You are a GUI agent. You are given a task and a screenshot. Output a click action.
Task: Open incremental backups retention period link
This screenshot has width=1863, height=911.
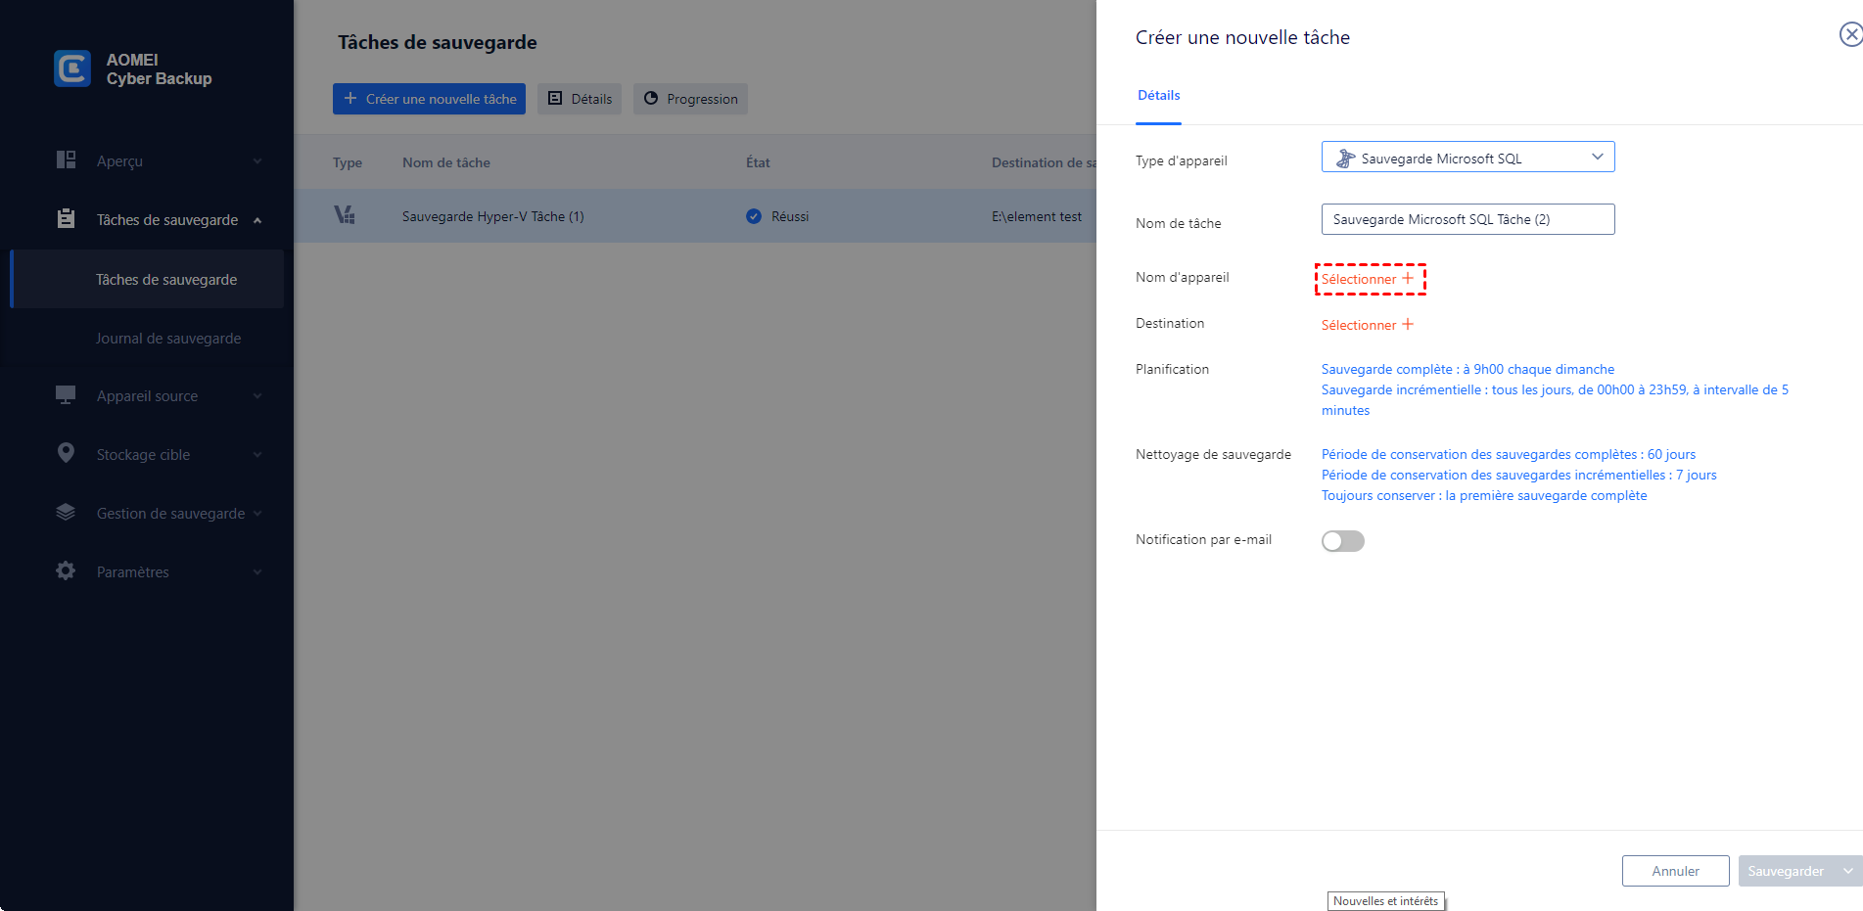[x=1518, y=475]
